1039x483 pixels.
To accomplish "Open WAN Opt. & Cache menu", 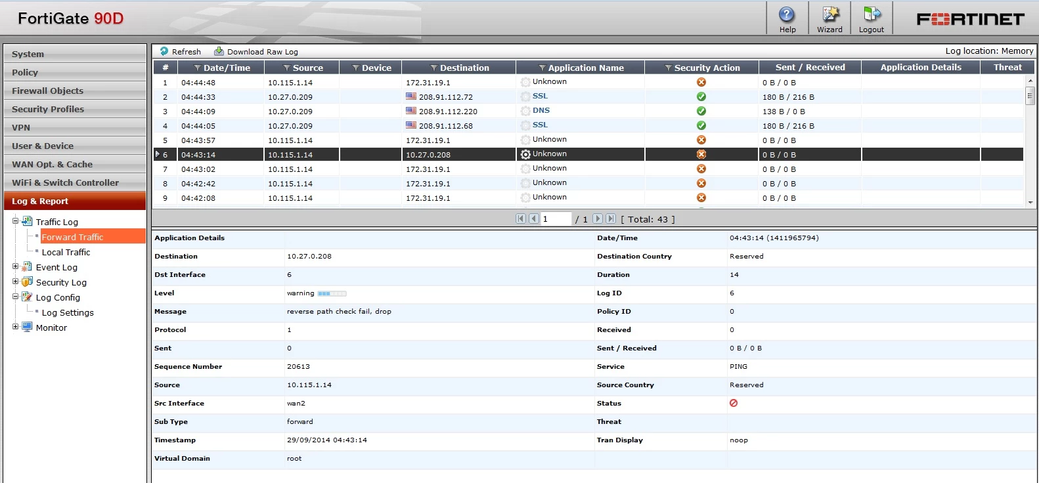I will coord(75,164).
